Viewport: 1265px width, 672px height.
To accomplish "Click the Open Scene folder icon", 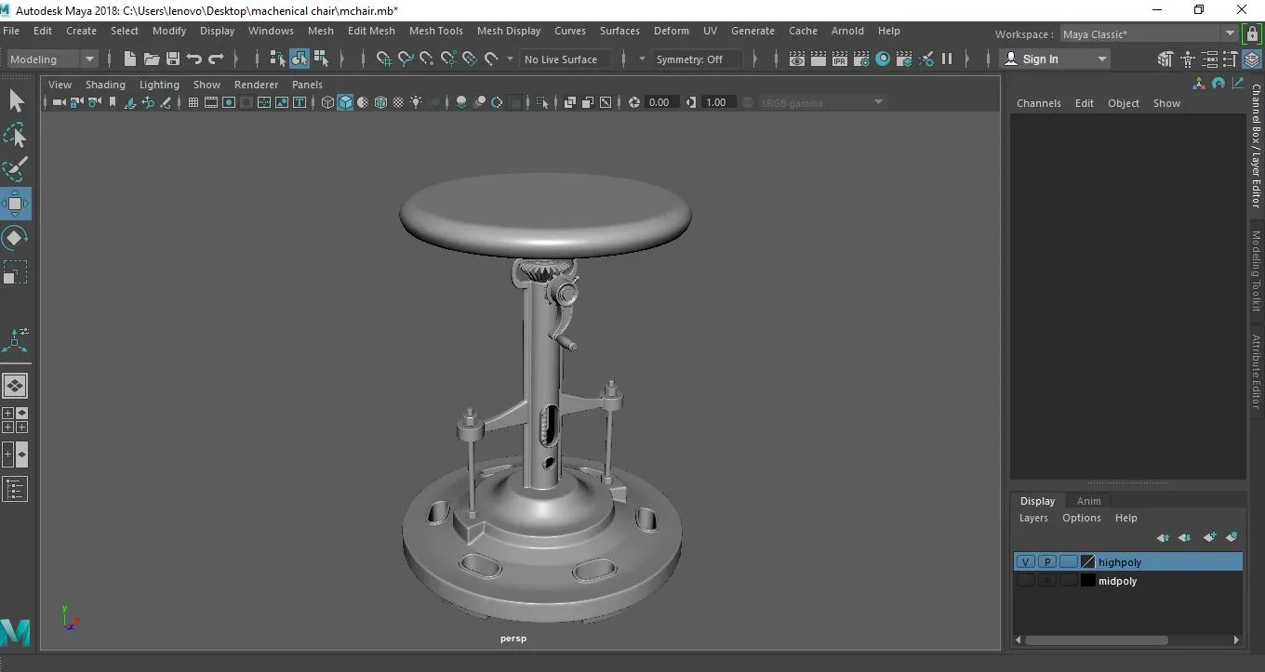I will (151, 59).
